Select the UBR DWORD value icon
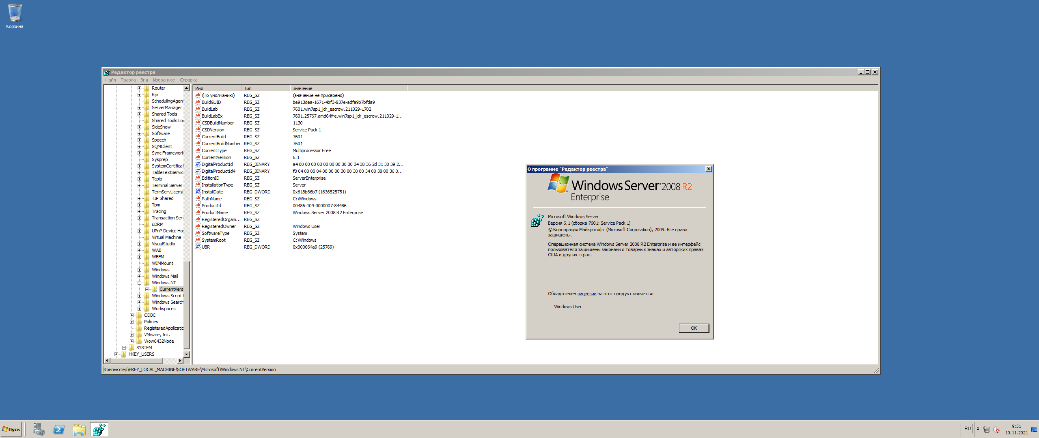 click(198, 247)
